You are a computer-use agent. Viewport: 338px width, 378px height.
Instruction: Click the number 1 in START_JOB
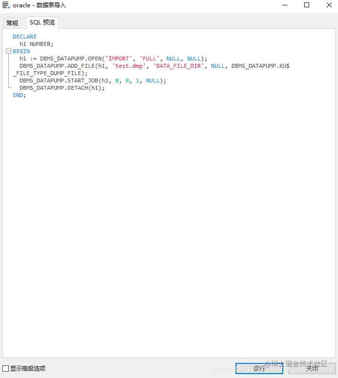[x=137, y=80]
